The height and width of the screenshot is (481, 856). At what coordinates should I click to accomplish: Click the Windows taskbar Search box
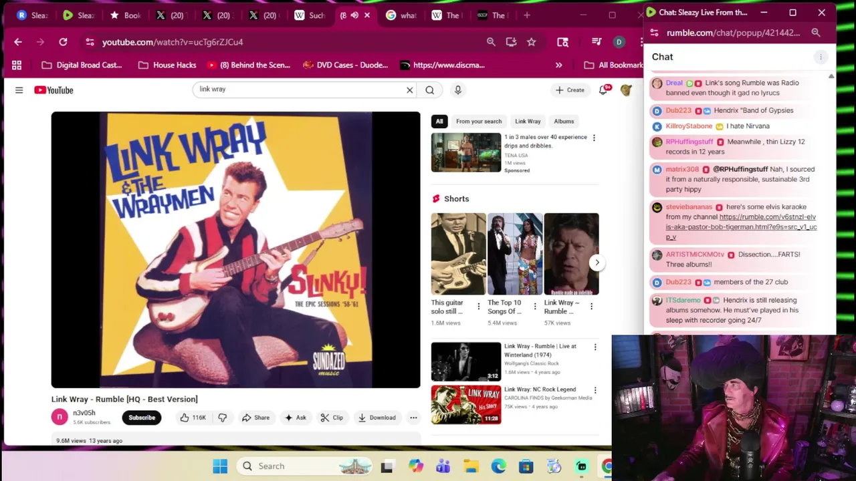click(304, 466)
